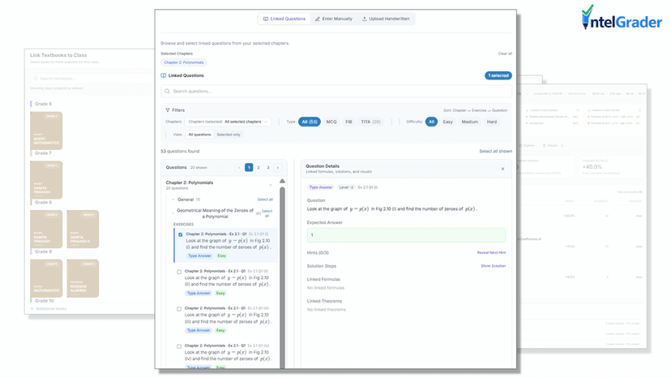671x378 pixels.
Task: Select the All (53) type filter
Action: pyautogui.click(x=310, y=122)
